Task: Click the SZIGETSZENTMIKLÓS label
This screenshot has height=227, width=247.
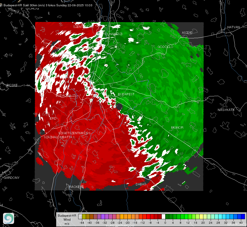Action: [74, 133]
